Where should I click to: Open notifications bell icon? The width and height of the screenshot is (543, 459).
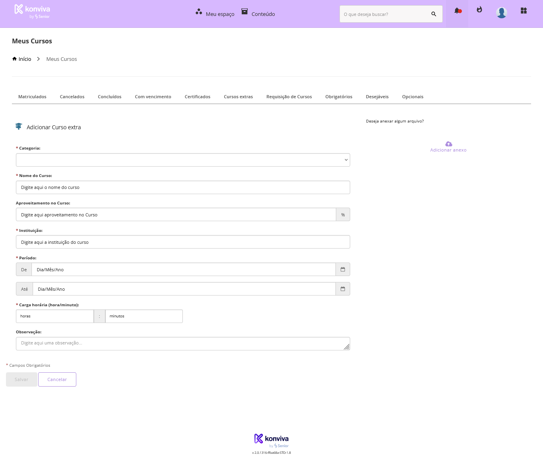(457, 11)
